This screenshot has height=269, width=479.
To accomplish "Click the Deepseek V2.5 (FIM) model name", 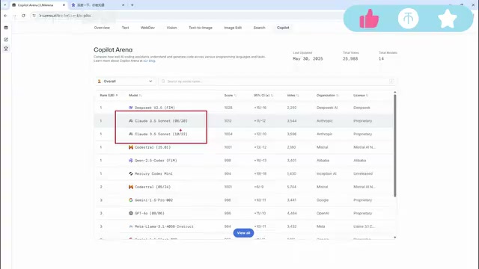I will click(x=155, y=108).
